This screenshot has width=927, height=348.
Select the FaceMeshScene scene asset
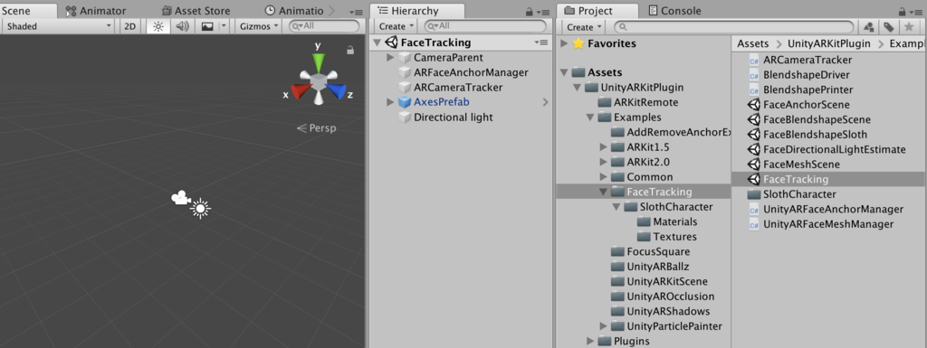click(801, 164)
